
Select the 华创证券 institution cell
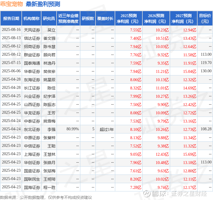point(32,163)
